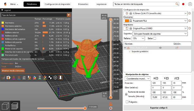Switch to the sliced layers preview
The image size is (194, 111).
tap(15, 106)
